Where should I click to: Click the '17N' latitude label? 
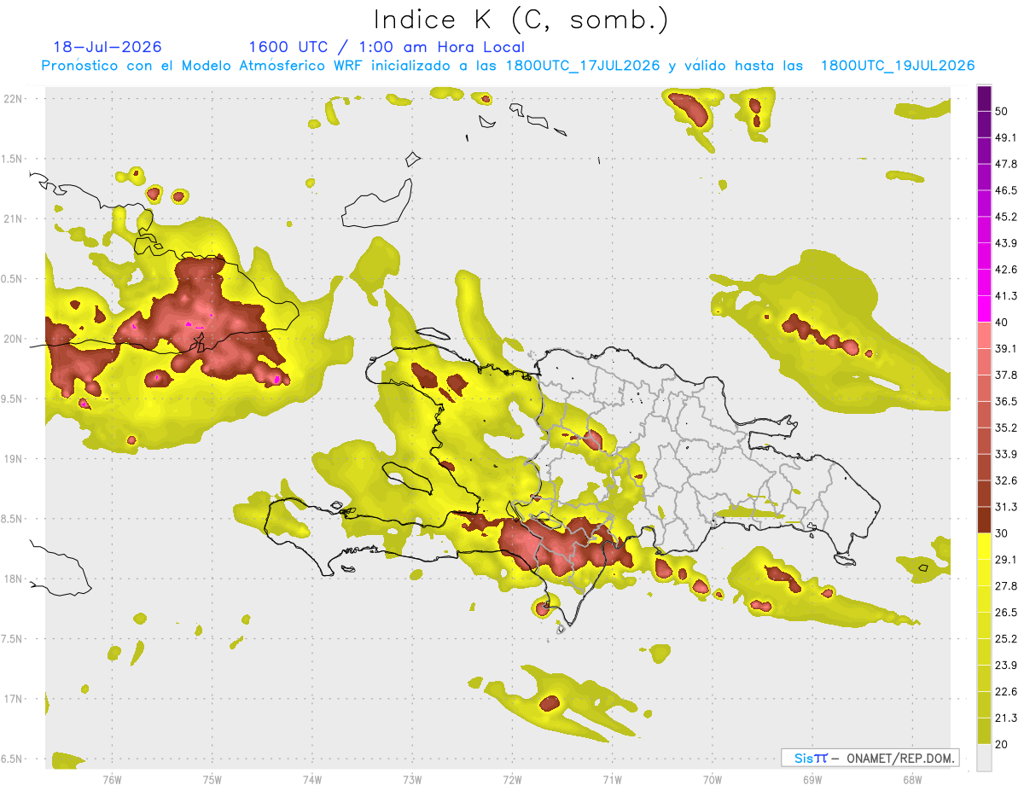(15, 699)
